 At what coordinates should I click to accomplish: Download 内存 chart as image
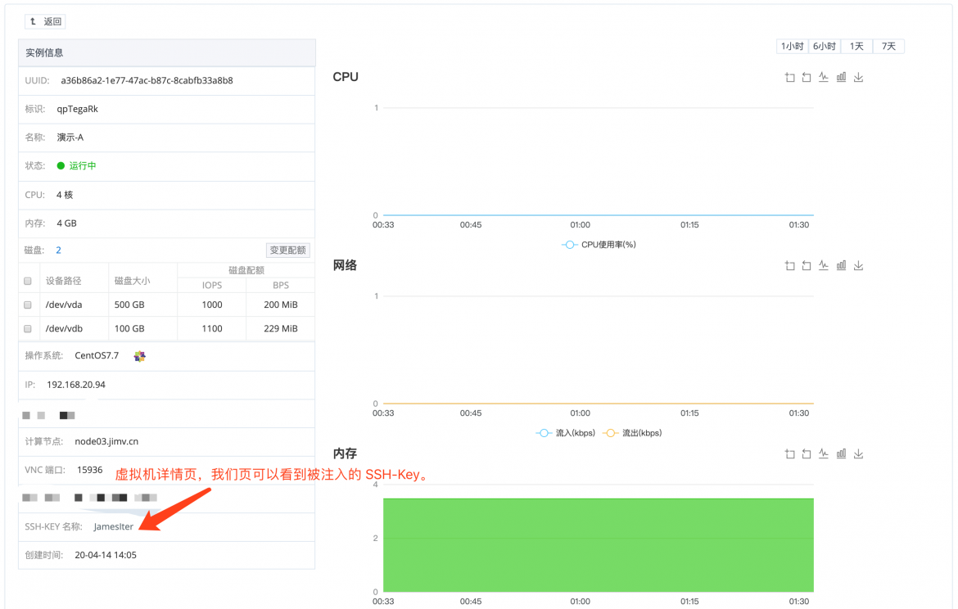858,453
